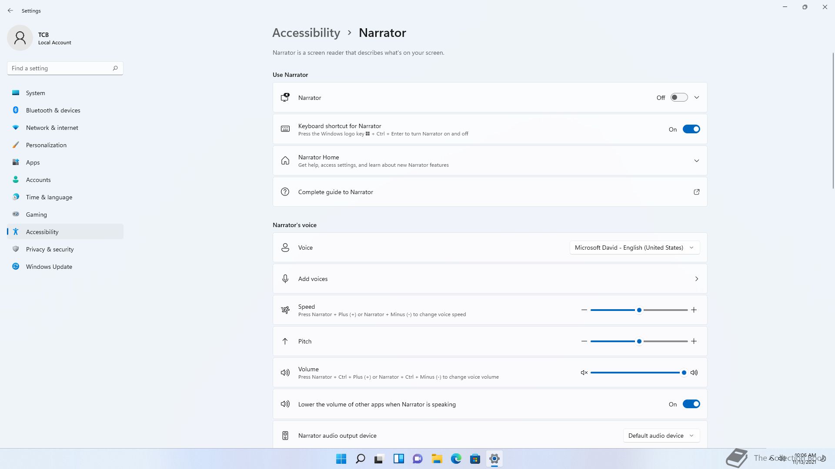Click the Find a setting search box
This screenshot has width=835, height=469.
(x=65, y=68)
